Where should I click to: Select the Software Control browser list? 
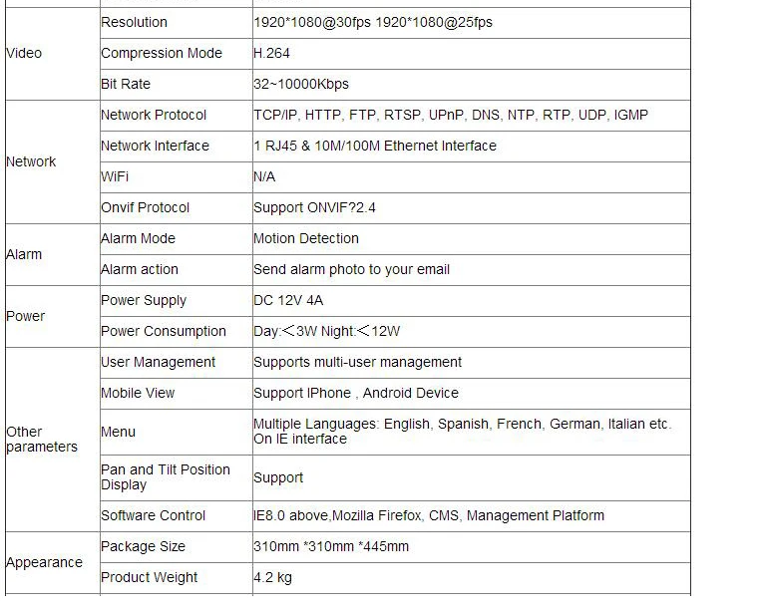(x=429, y=515)
